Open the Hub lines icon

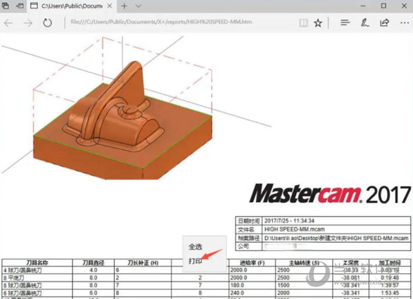pos(345,23)
